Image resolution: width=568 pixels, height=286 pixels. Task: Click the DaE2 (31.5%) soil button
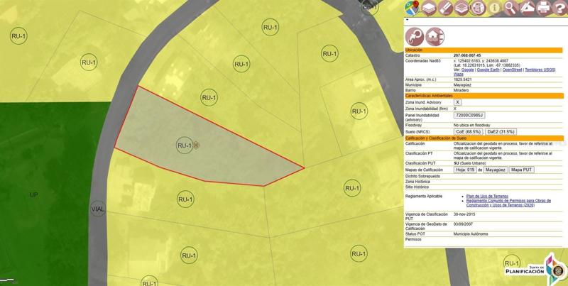click(501, 132)
